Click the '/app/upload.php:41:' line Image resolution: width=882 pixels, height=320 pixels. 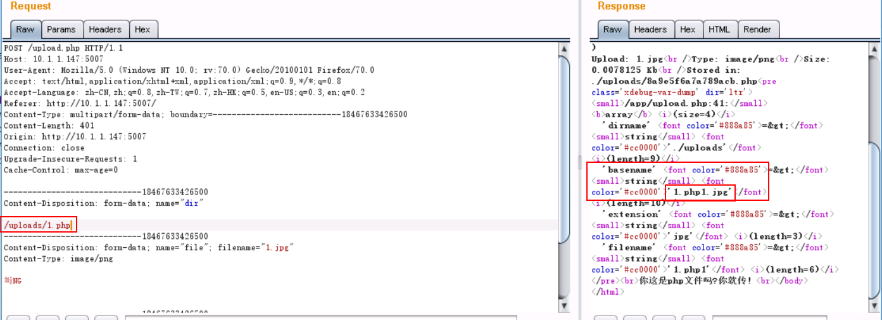tap(679, 103)
